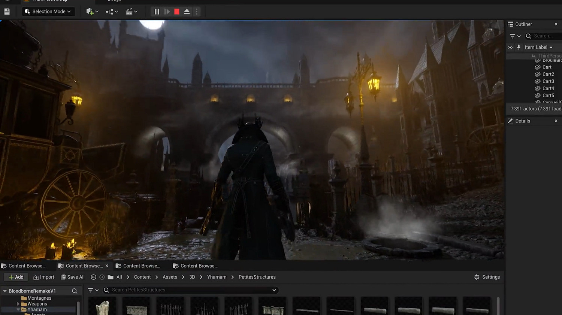This screenshot has height=315, width=562.
Task: Open the play options three-dot menu
Action: [197, 12]
